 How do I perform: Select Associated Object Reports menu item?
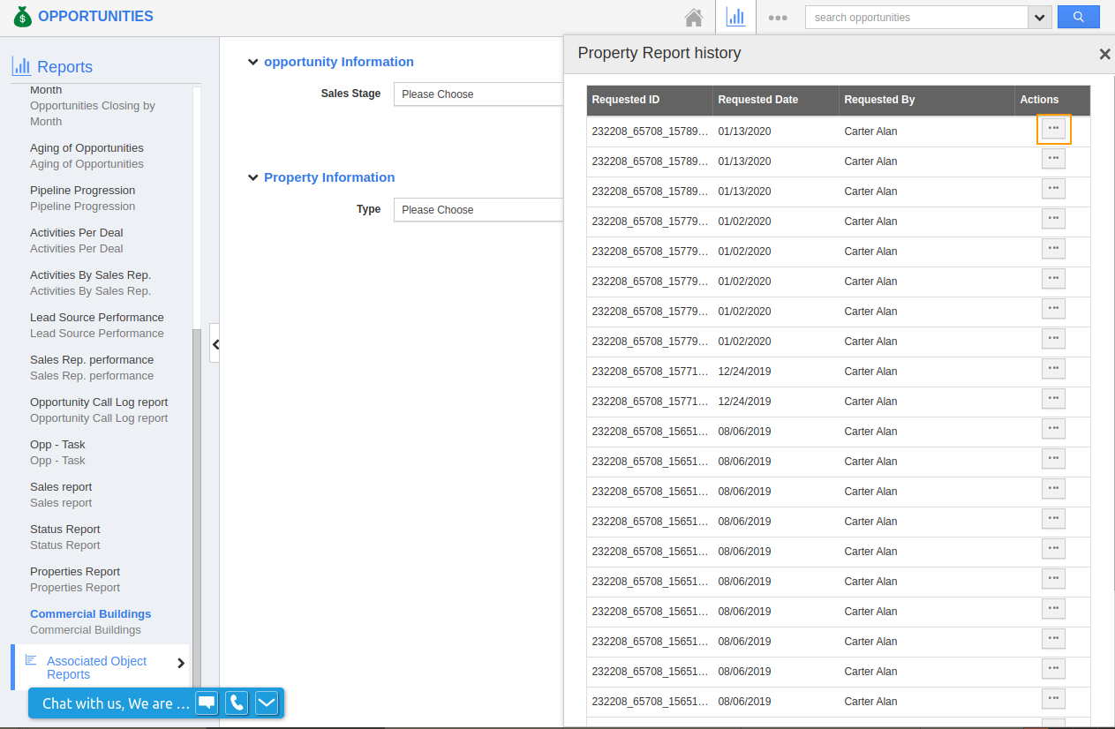click(x=97, y=667)
